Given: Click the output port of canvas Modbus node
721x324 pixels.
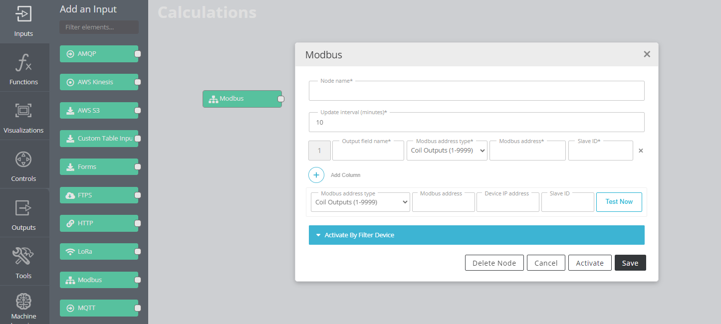Looking at the screenshot, I should pos(281,99).
